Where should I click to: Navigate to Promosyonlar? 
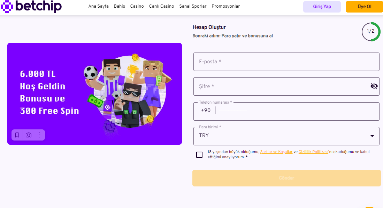pos(226,6)
